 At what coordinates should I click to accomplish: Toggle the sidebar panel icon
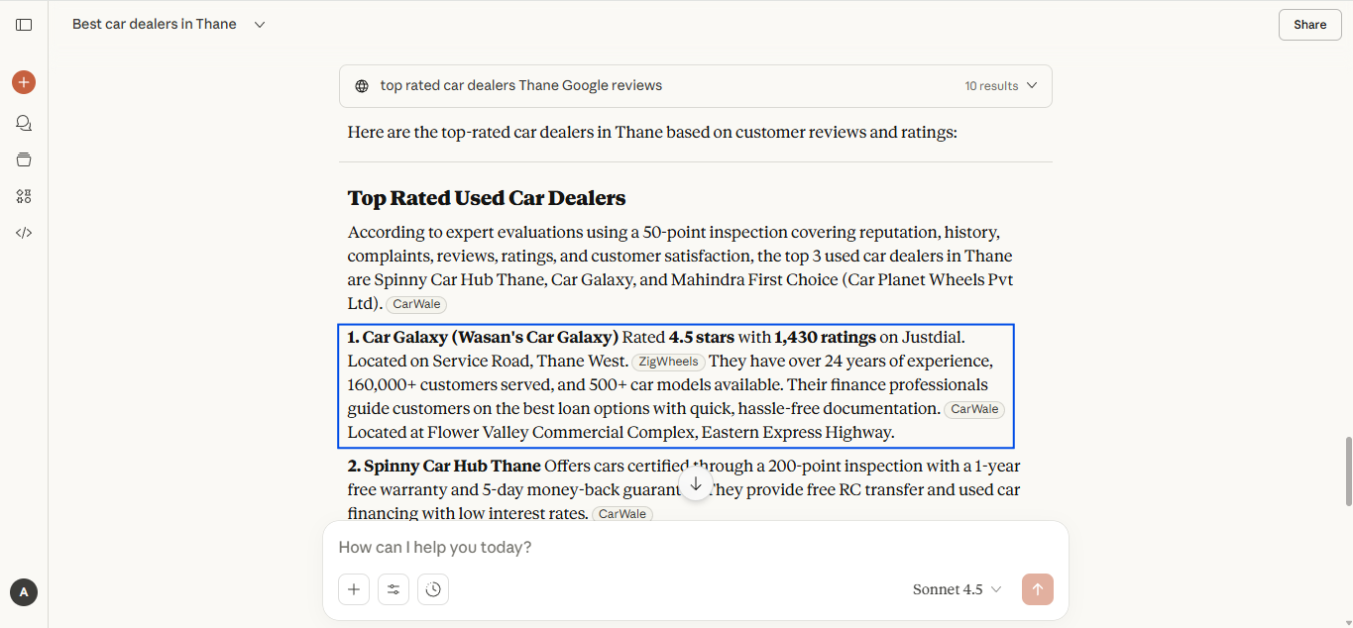24,25
